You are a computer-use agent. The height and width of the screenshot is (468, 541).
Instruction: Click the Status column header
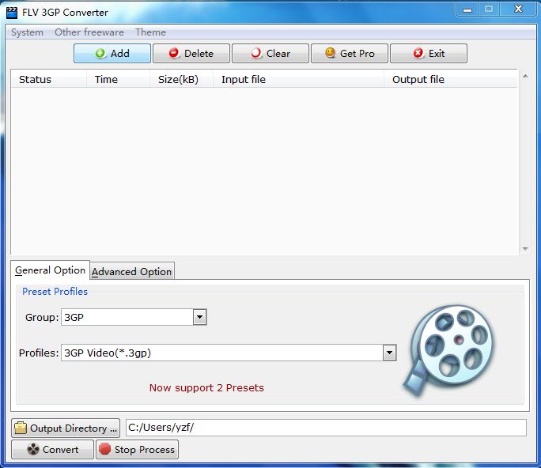click(49, 79)
